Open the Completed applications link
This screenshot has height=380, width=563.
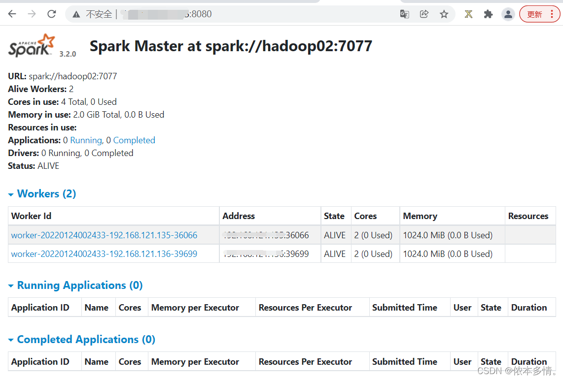[134, 140]
